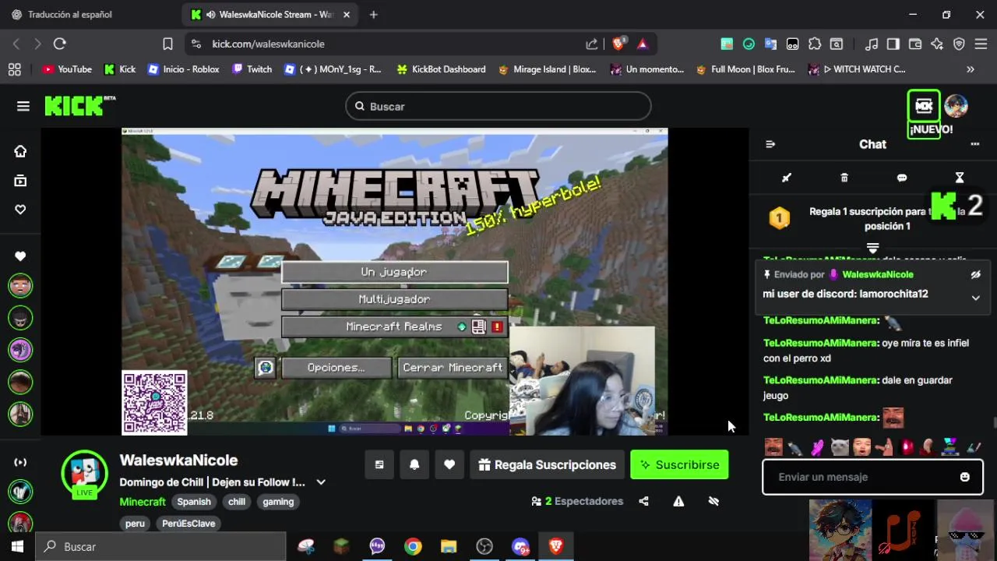Click the share page icon in address bar
This screenshot has height=561, width=997.
point(592,44)
